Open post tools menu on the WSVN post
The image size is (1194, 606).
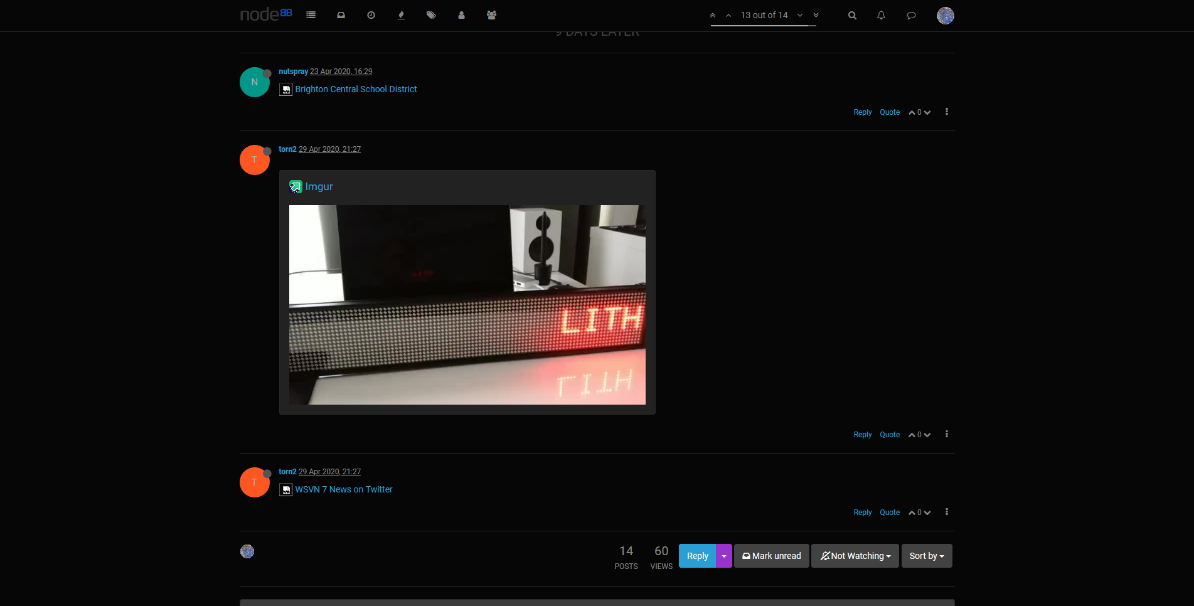coord(946,512)
